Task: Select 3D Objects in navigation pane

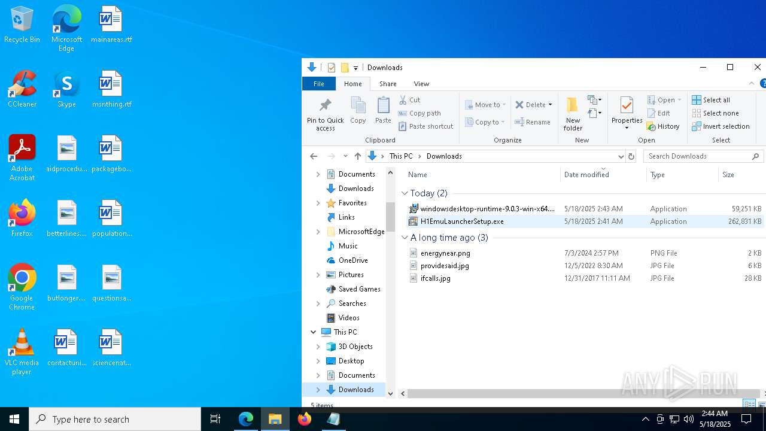Action: [355, 347]
